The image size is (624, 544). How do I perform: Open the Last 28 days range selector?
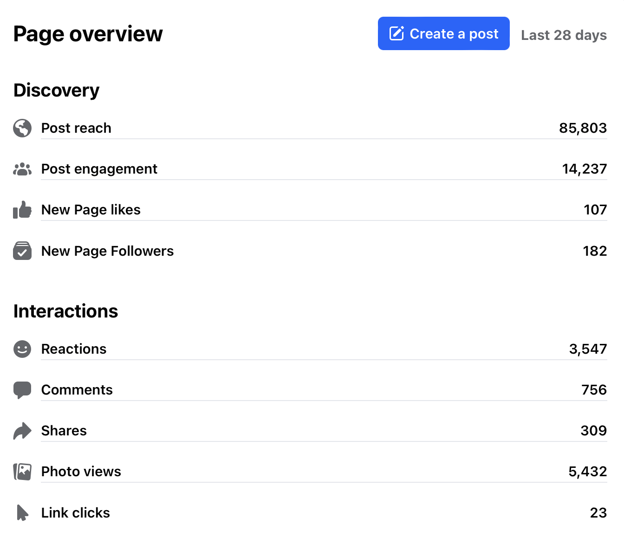pyautogui.click(x=563, y=35)
